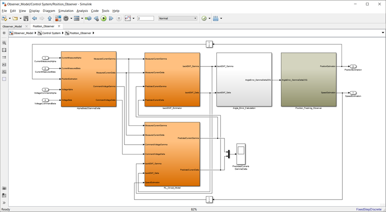
Task: Click the Step Back toolbar button
Action: [97, 18]
